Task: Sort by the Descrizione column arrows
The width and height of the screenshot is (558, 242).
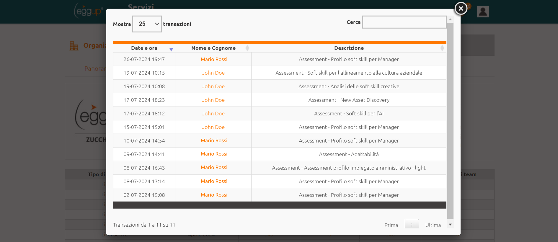Action: [x=442, y=48]
